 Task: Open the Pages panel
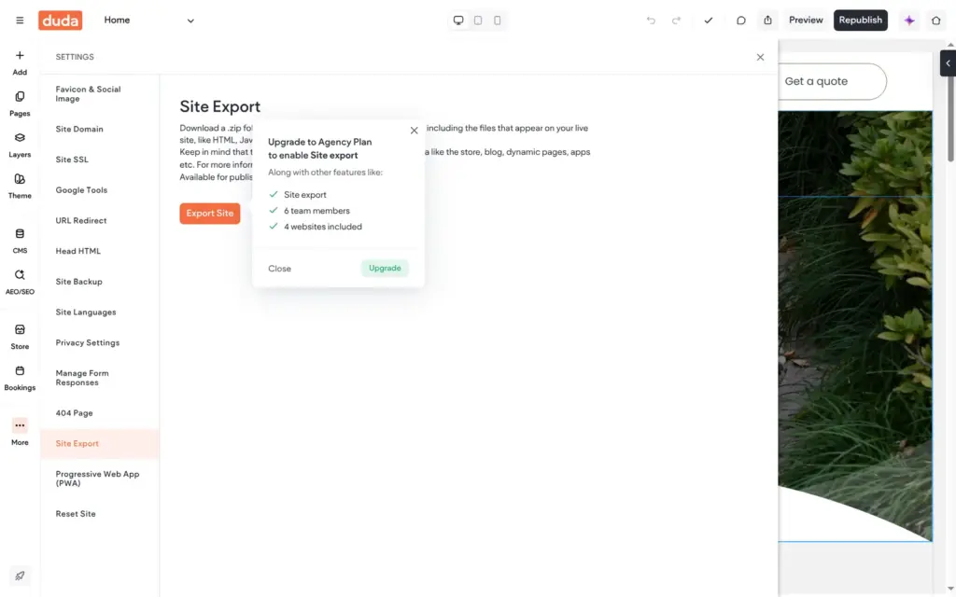point(20,104)
